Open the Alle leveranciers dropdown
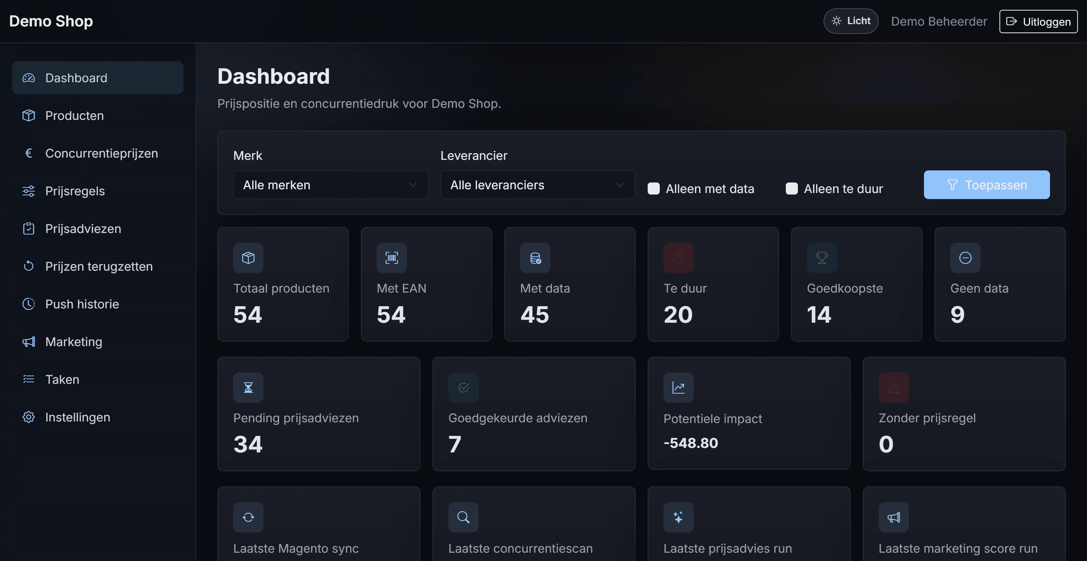The height and width of the screenshot is (561, 1087). pos(537,185)
